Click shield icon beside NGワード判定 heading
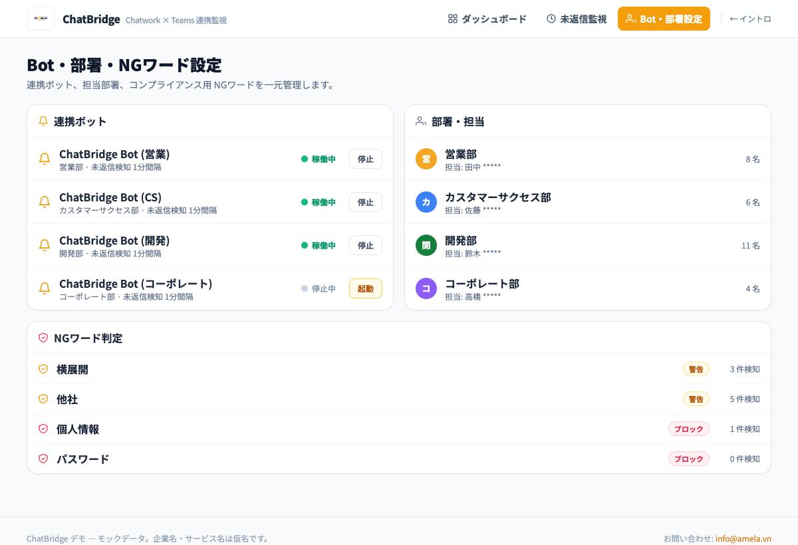Image resolution: width=798 pixels, height=545 pixels. (43, 338)
